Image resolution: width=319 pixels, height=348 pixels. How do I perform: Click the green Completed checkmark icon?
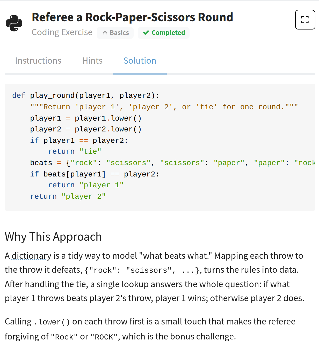[x=146, y=33]
